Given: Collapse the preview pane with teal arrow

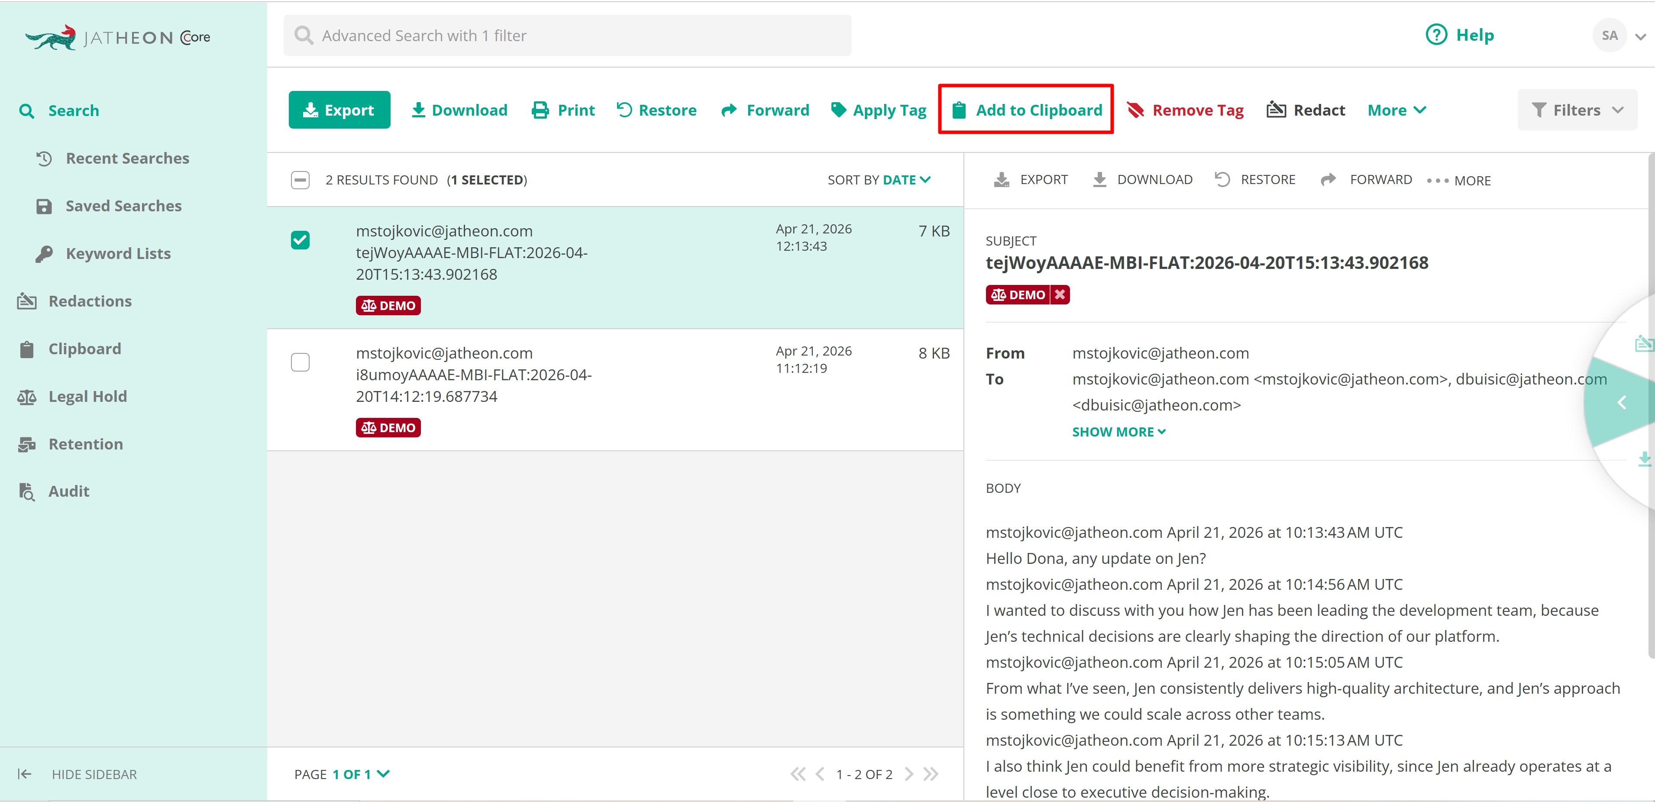Looking at the screenshot, I should pos(1622,402).
